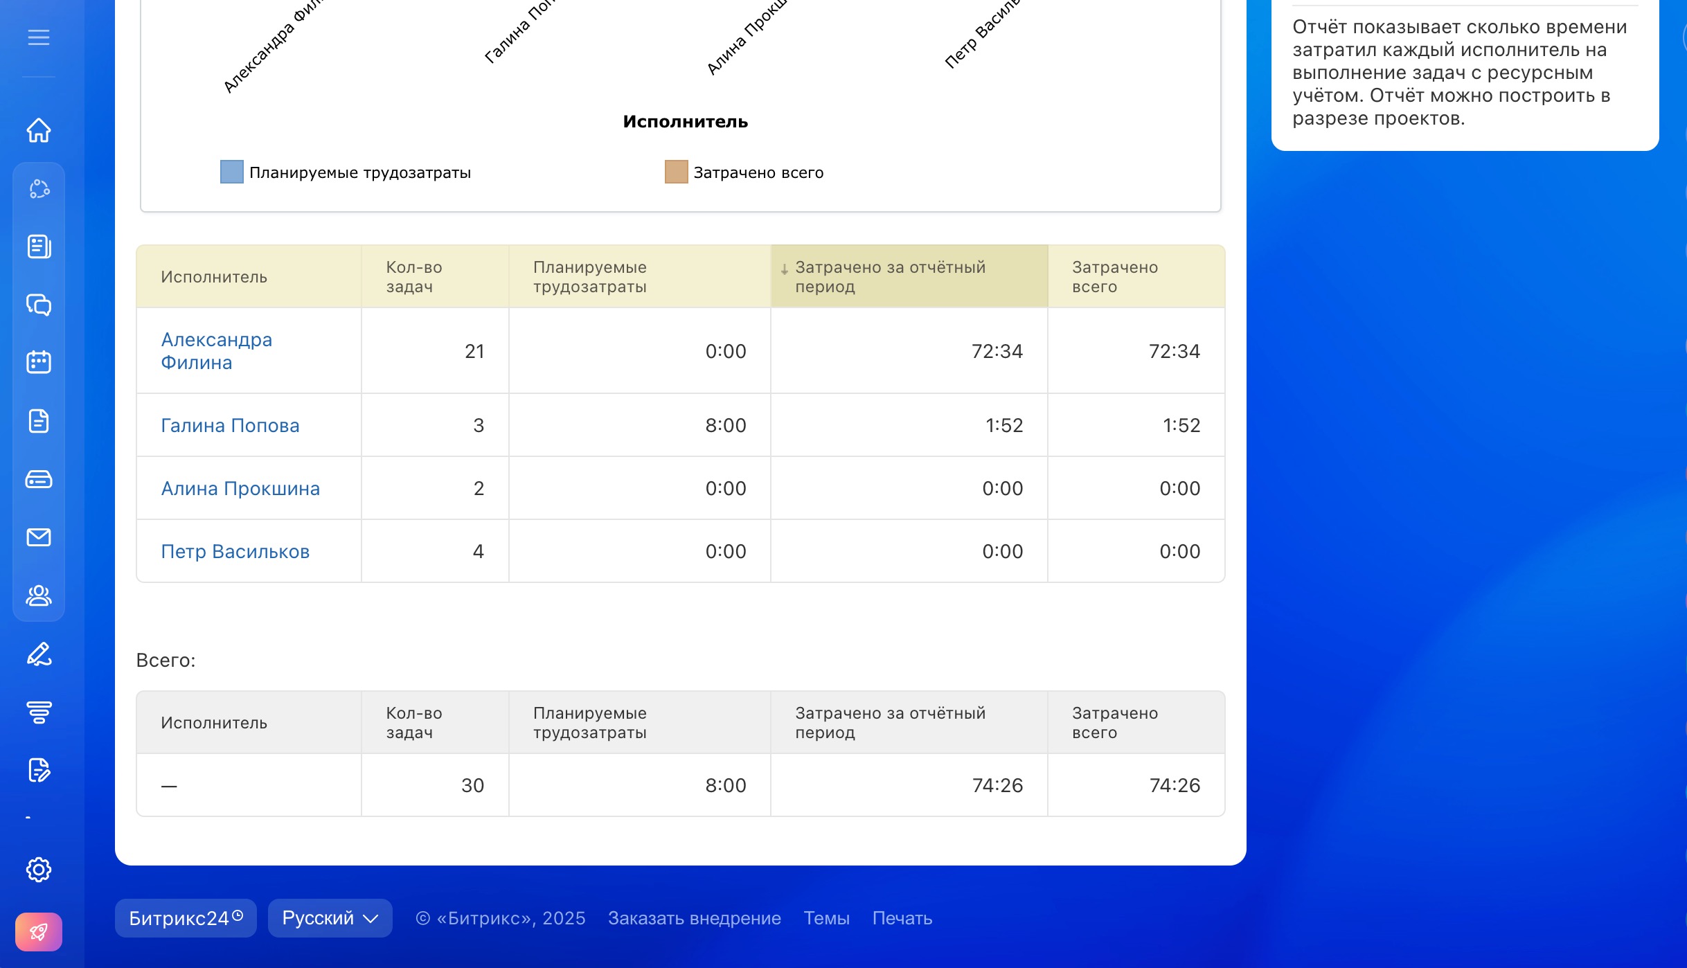This screenshot has height=968, width=1687.
Task: Click the 8:00 planned value for Галина Попова
Action: coord(726,425)
